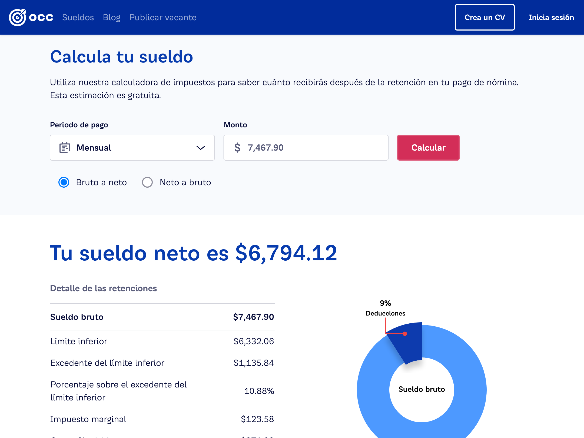584x438 pixels.
Task: Select the Bruto a neto radio button
Action: pos(64,182)
